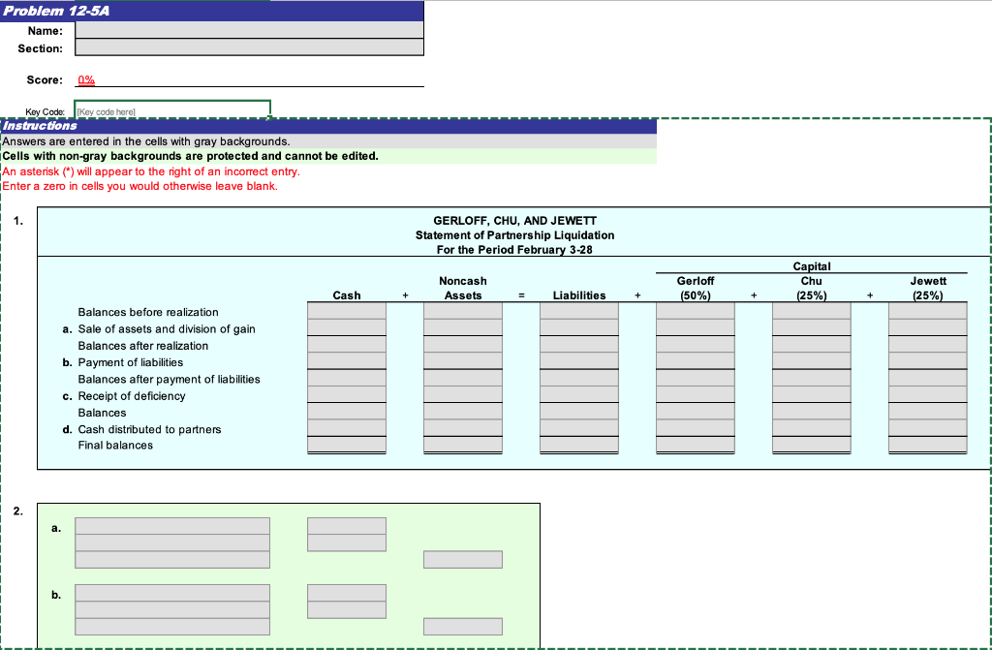Click the 'Statement of Partnership Liquidation' title

pyautogui.click(x=514, y=235)
